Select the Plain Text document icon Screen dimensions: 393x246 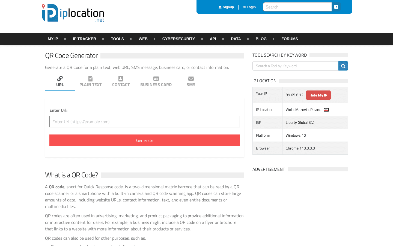tap(90, 79)
